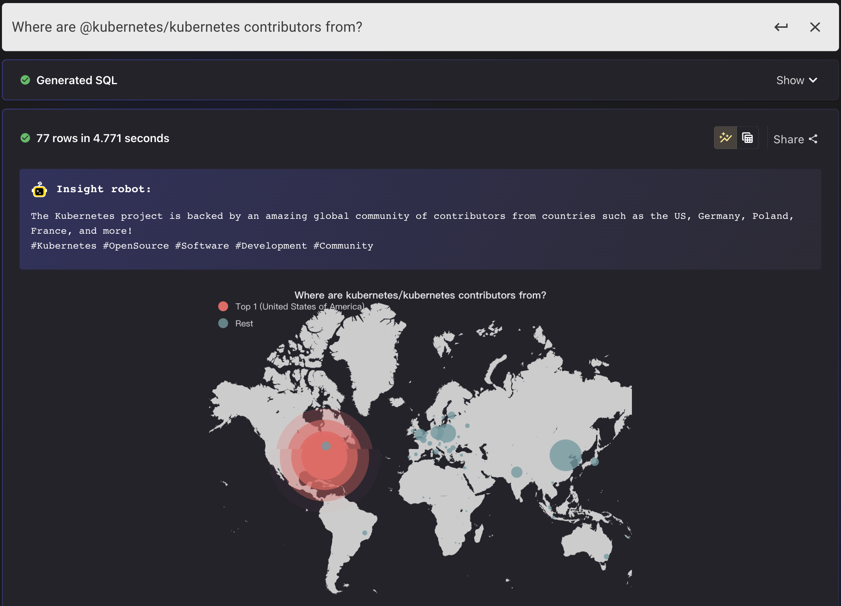This screenshot has width=841, height=606.
Task: Switch to the table data view
Action: click(x=747, y=138)
